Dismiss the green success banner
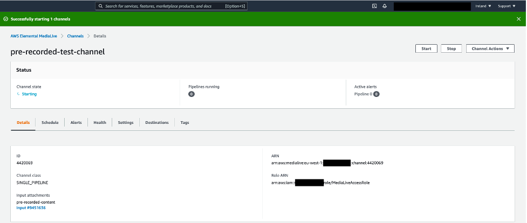 click(x=518, y=19)
